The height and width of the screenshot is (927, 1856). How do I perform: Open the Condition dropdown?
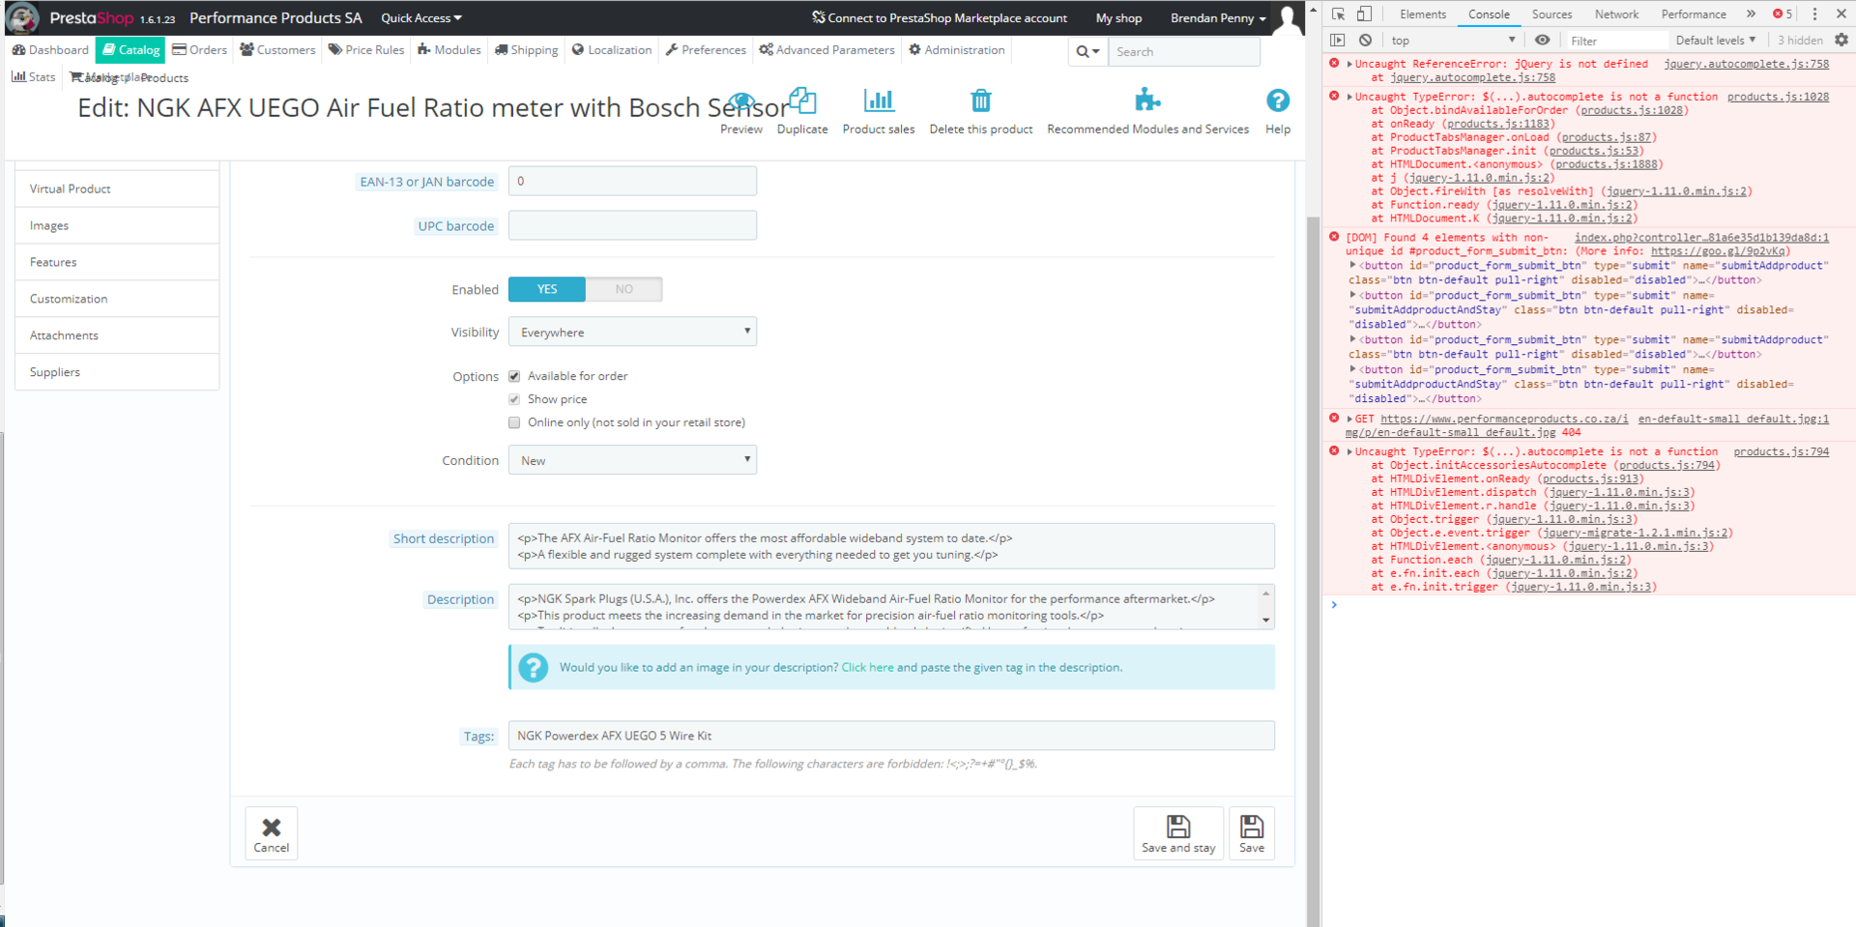click(x=632, y=460)
